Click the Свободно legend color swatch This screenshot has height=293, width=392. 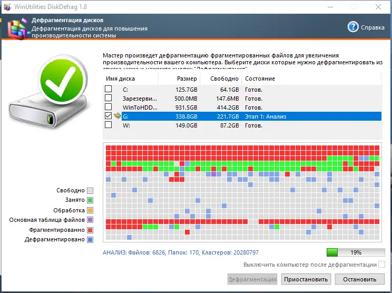90,191
